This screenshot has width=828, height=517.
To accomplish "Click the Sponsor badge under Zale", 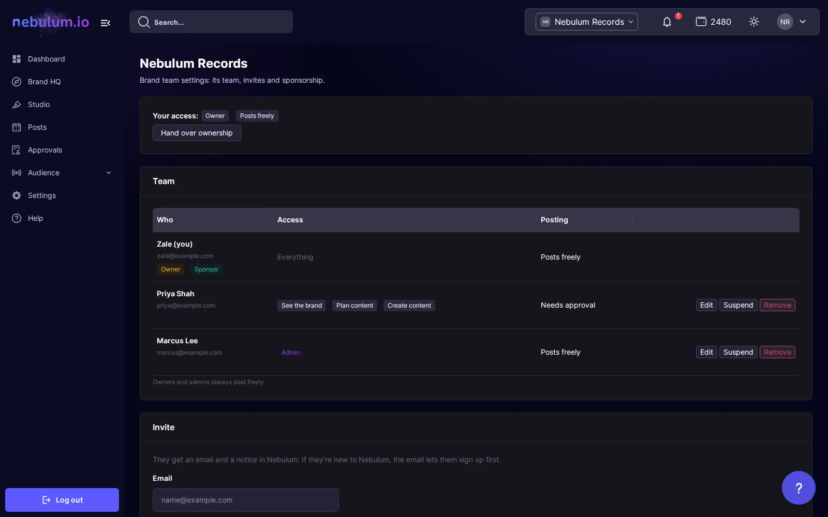I will coord(206,269).
